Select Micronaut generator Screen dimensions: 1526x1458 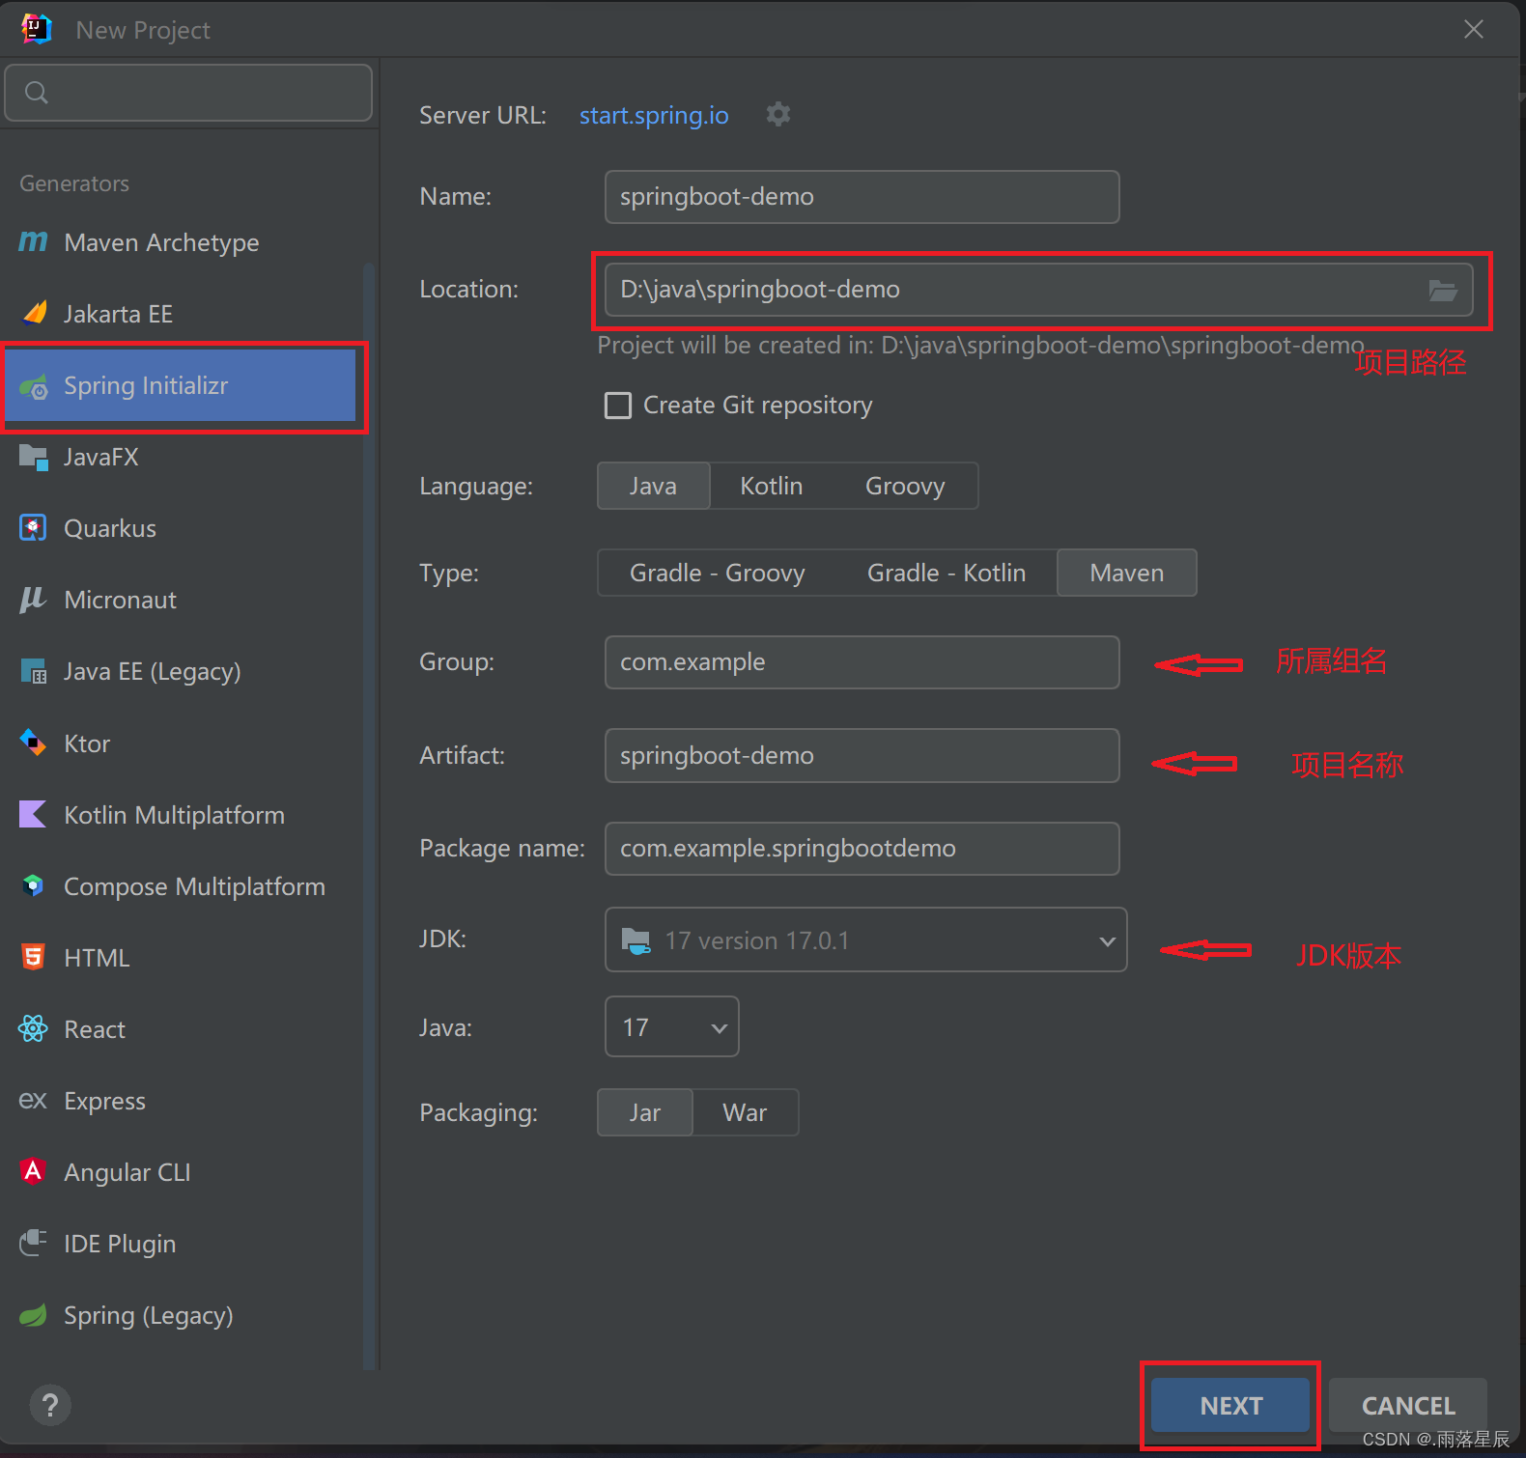point(181,600)
